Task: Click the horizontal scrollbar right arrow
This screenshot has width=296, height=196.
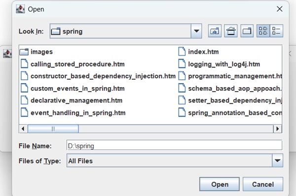Action: [x=277, y=129]
